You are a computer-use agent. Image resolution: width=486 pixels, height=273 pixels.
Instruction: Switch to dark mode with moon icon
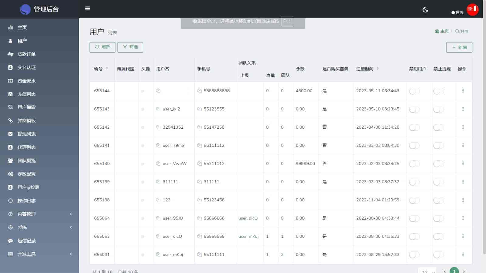pos(425,10)
